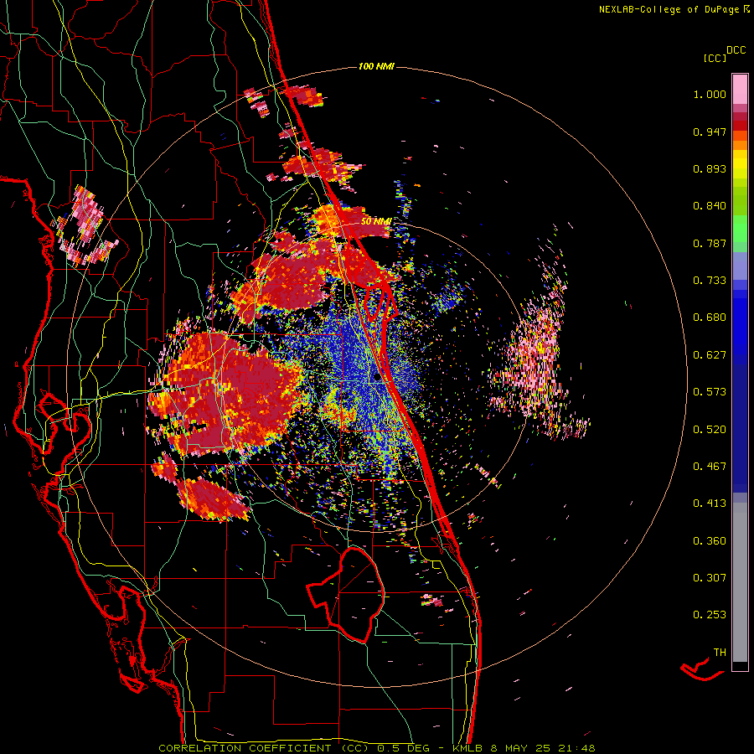This screenshot has height=754, width=754.
Task: Select the KMLB station identifier in the caption
Action: tap(469, 748)
